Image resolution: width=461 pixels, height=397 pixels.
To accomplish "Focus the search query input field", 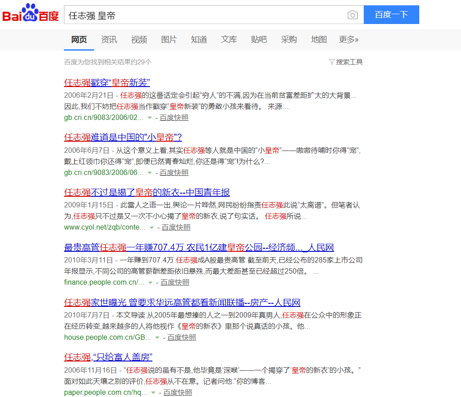I will pos(206,15).
